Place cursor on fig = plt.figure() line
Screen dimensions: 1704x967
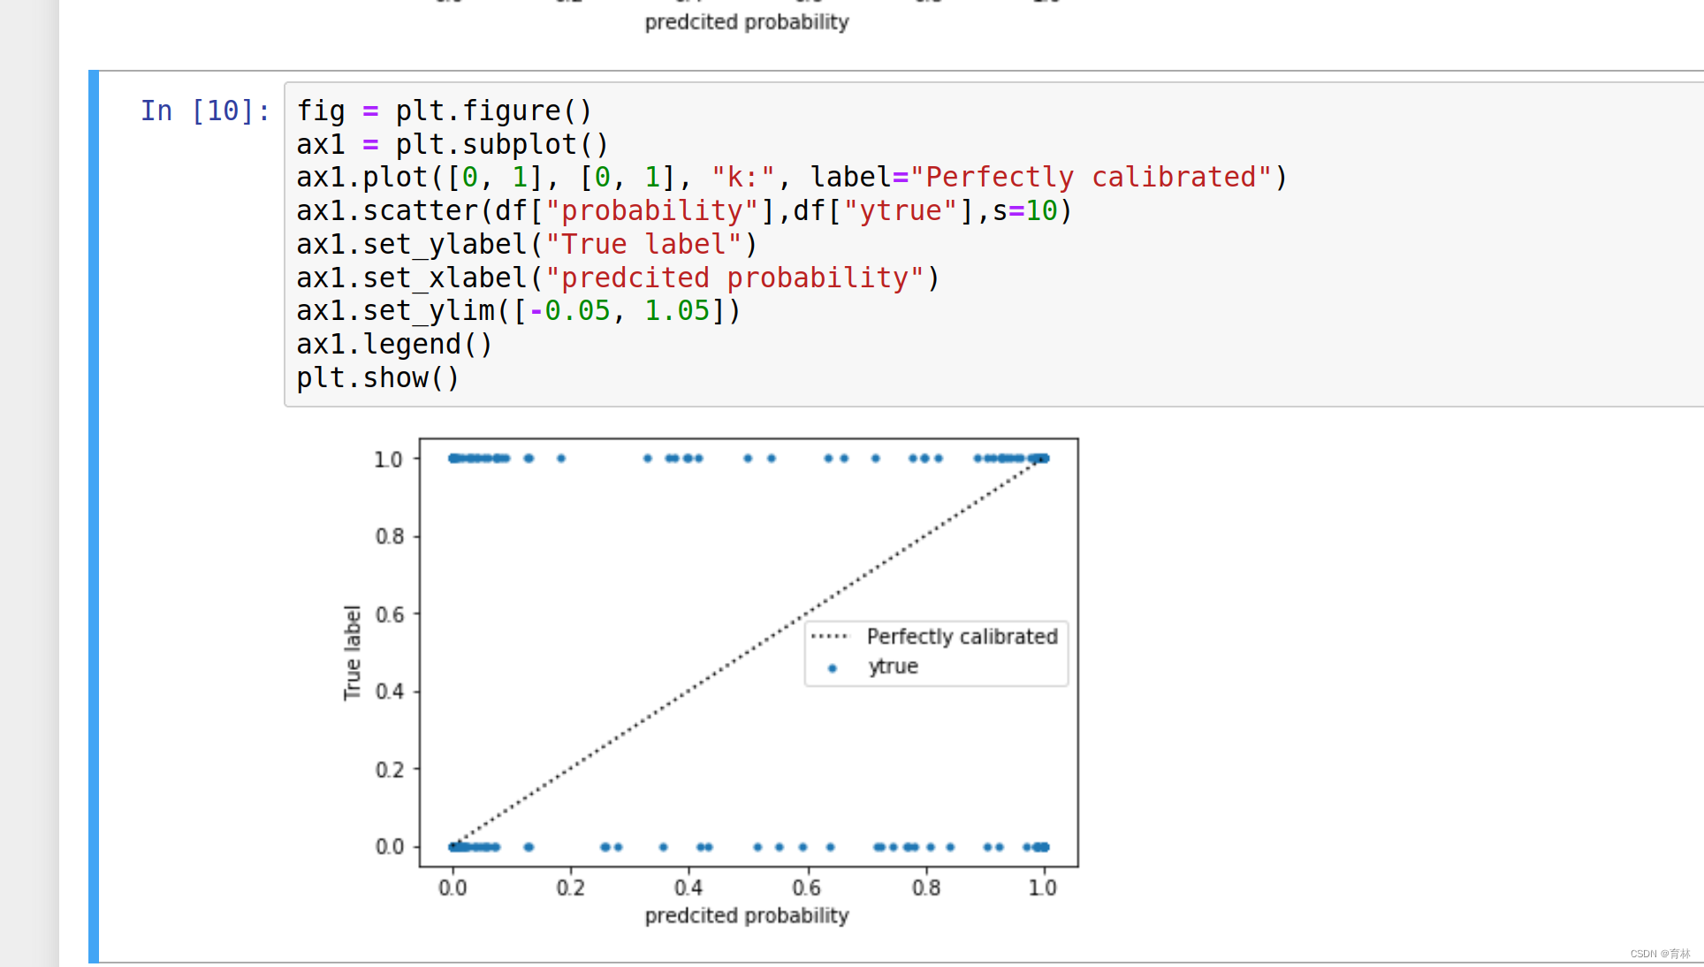coord(444,111)
